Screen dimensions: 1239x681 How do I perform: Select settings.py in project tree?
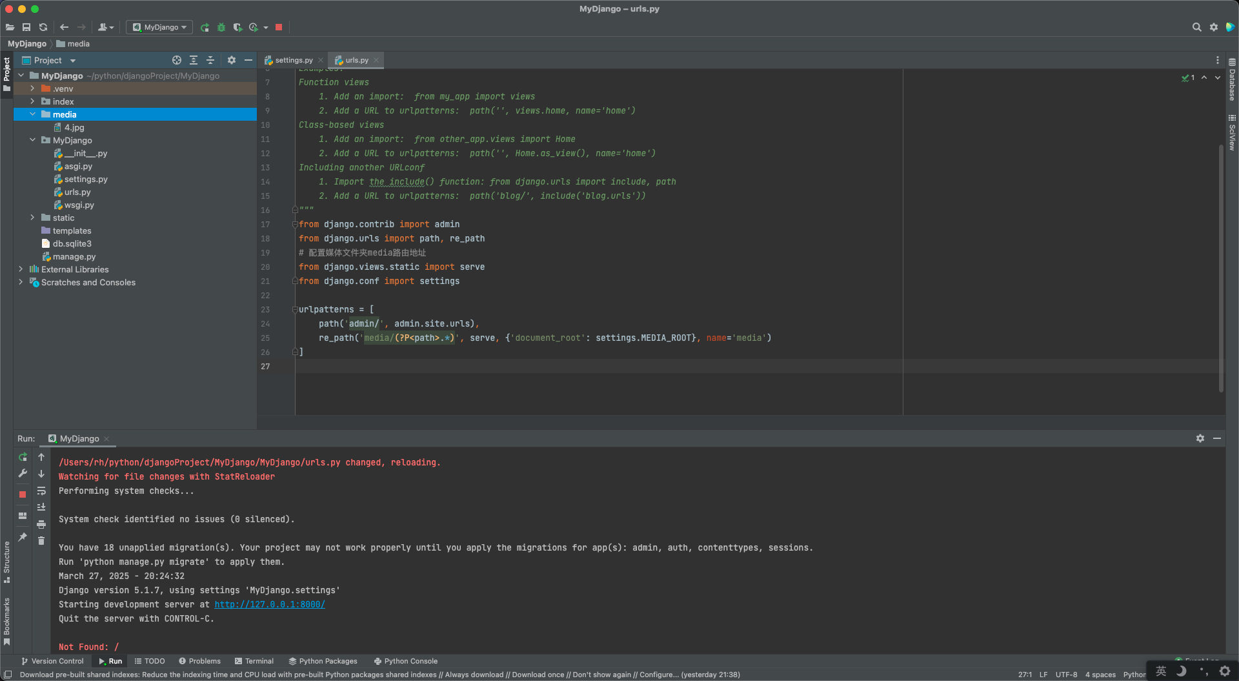(x=81, y=179)
